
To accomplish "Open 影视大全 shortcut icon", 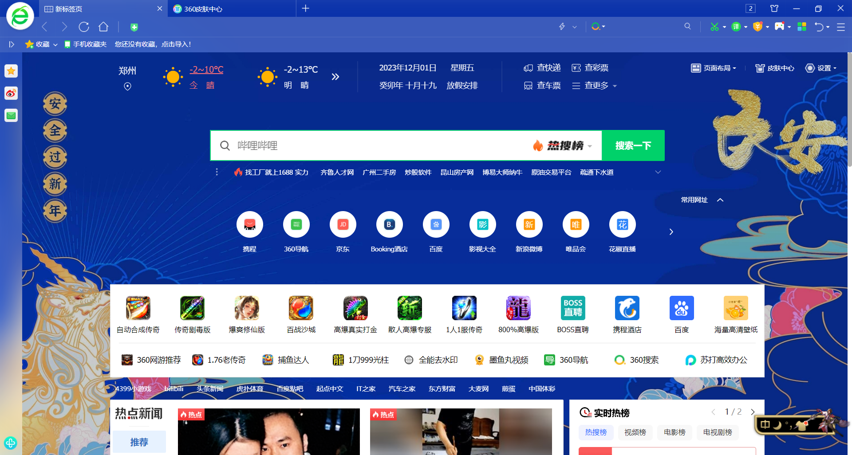I will coord(482,224).
